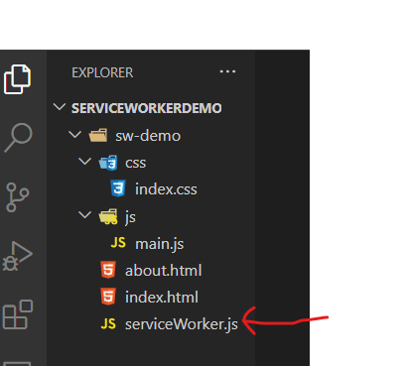Open the Source Control view
406x366 pixels.
tap(17, 197)
